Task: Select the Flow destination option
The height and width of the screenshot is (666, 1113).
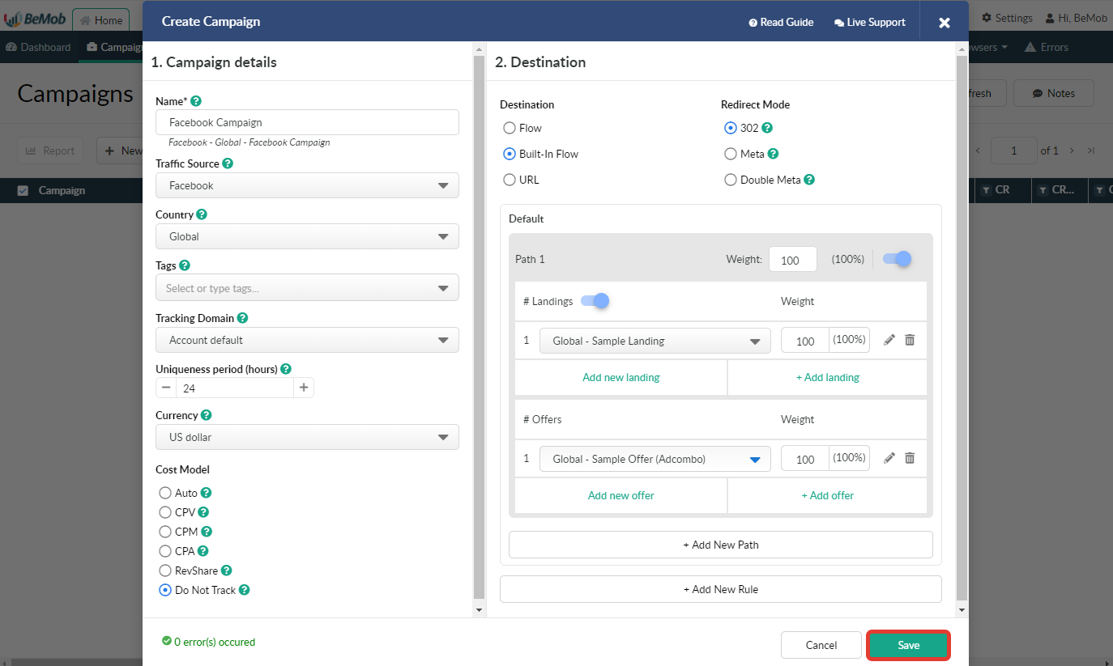Action: pos(510,128)
